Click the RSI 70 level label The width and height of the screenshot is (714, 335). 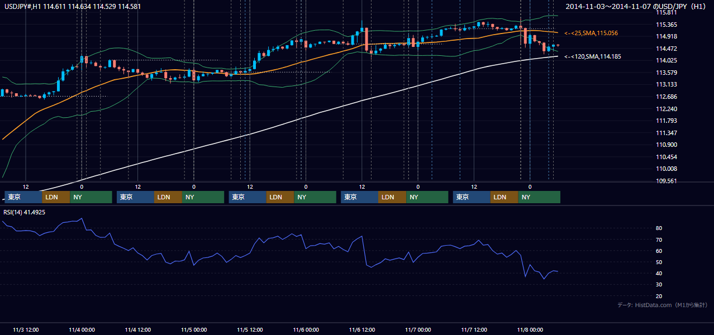(x=659, y=240)
